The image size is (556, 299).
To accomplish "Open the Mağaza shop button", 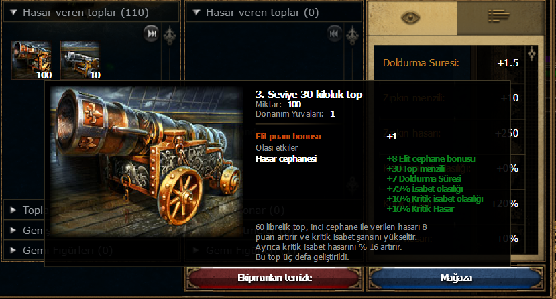I will point(456,278).
